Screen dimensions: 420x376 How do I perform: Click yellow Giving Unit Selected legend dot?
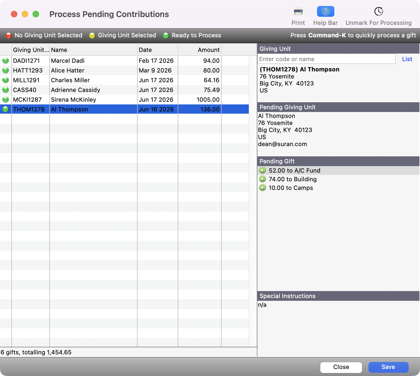pos(92,35)
